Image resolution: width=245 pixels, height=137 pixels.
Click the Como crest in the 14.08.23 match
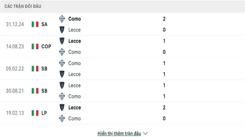(62, 52)
